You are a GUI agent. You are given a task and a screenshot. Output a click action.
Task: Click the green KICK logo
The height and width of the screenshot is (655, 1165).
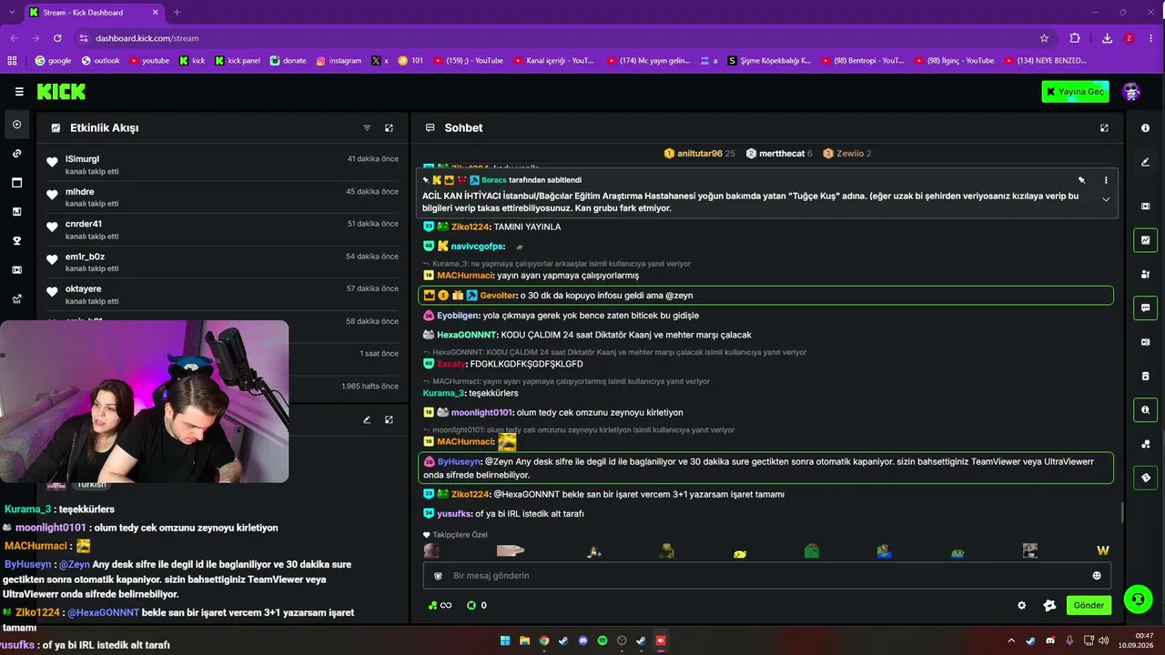pos(61,92)
